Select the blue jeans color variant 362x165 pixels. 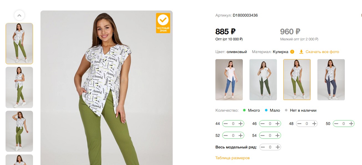(229, 80)
